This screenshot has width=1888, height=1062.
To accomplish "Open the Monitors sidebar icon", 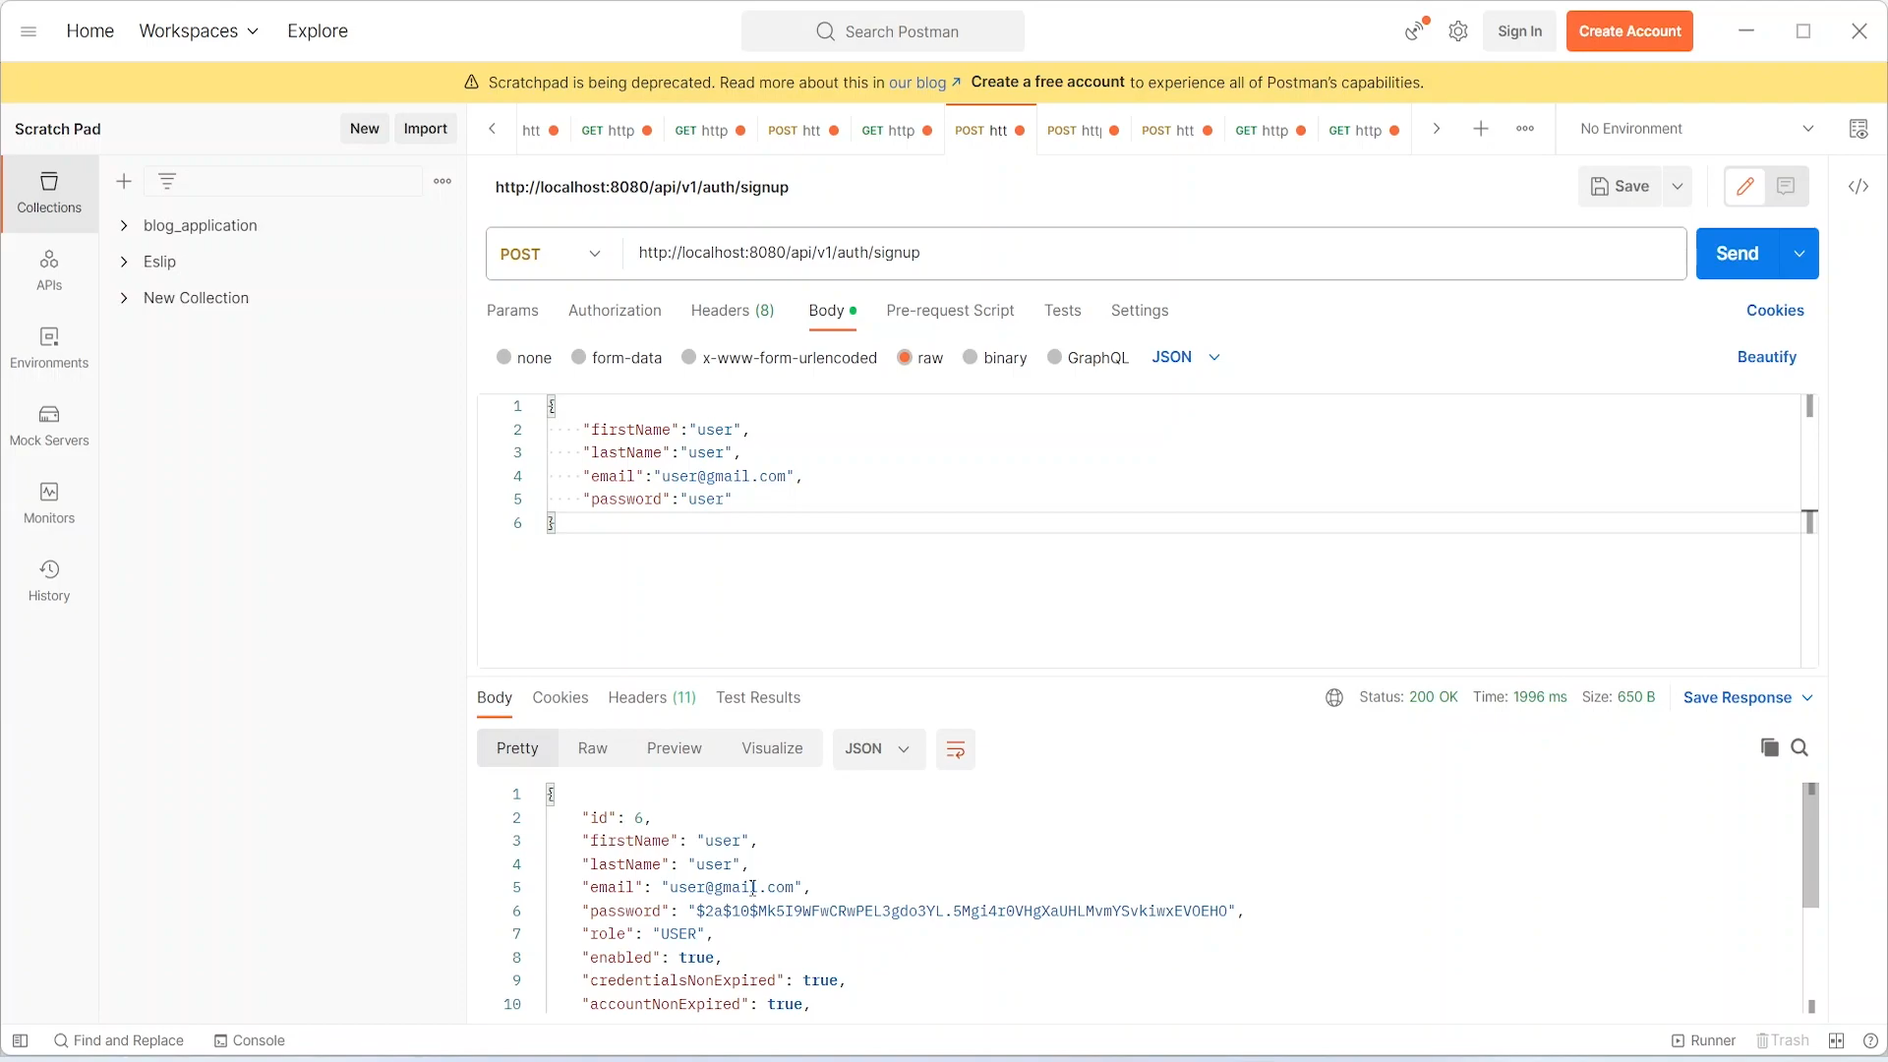I will click(x=49, y=503).
